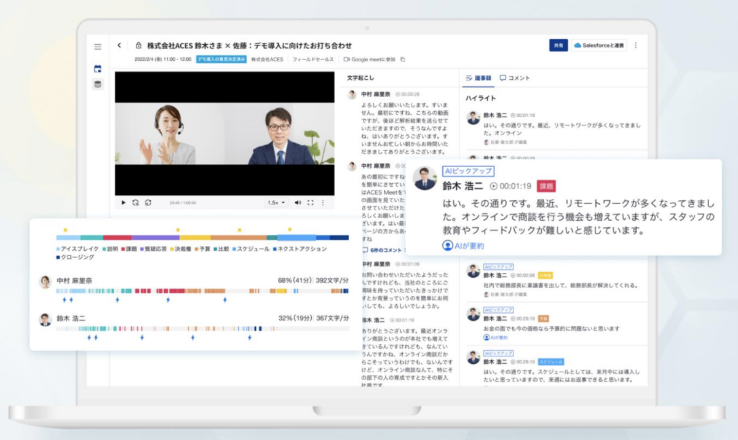Viewport: 738px width, 440px height.
Task: Click the Salesforceと連携 button
Action: [598, 45]
